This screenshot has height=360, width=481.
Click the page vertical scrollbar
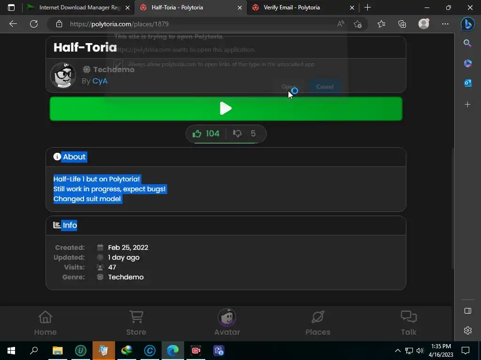click(x=452, y=208)
